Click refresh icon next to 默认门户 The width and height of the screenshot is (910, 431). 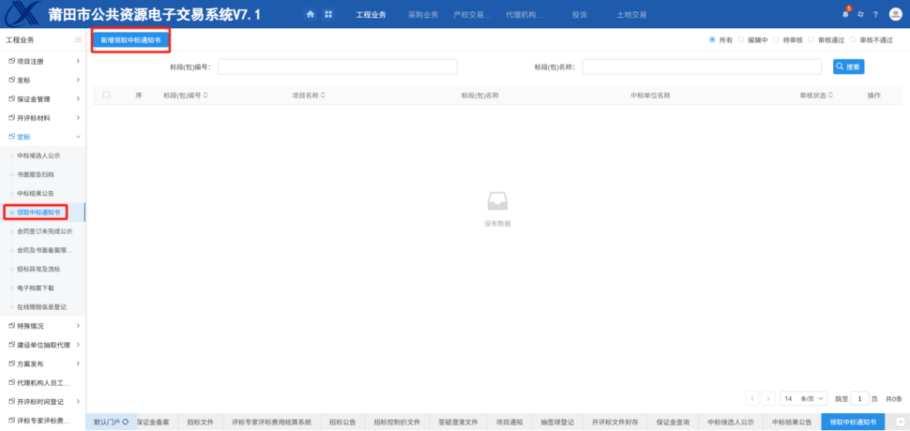[125, 422]
